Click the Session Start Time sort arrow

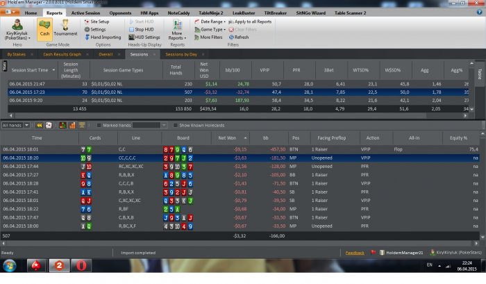53,70
